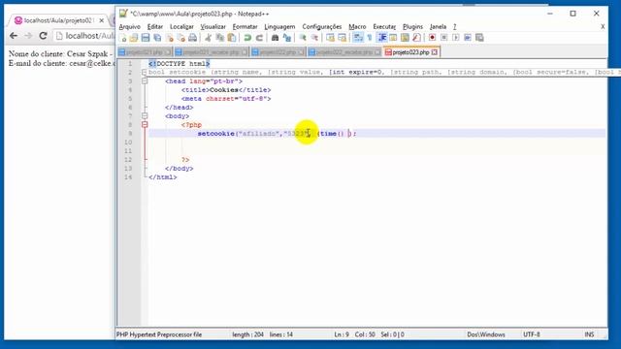Click the menu bar X close-document button

click(x=603, y=26)
